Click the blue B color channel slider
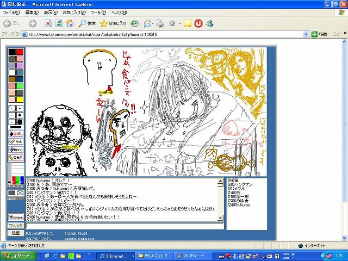 [22, 180]
